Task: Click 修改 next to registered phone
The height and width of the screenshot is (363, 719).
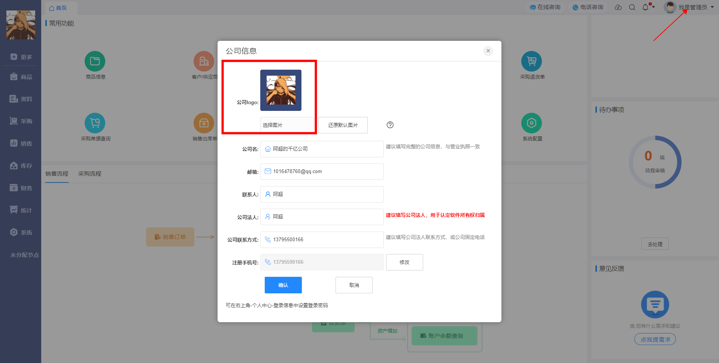Action: click(404, 262)
